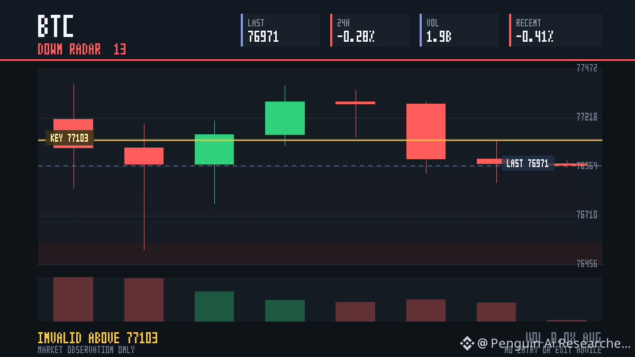Click the yellow key level line
Image resolution: width=635 pixels, height=357 pixels.
click(320, 140)
